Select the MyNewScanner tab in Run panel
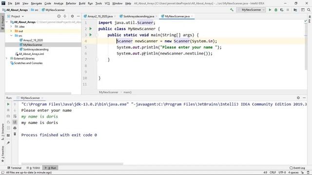The height and width of the screenshot is (175, 312). 30,98
